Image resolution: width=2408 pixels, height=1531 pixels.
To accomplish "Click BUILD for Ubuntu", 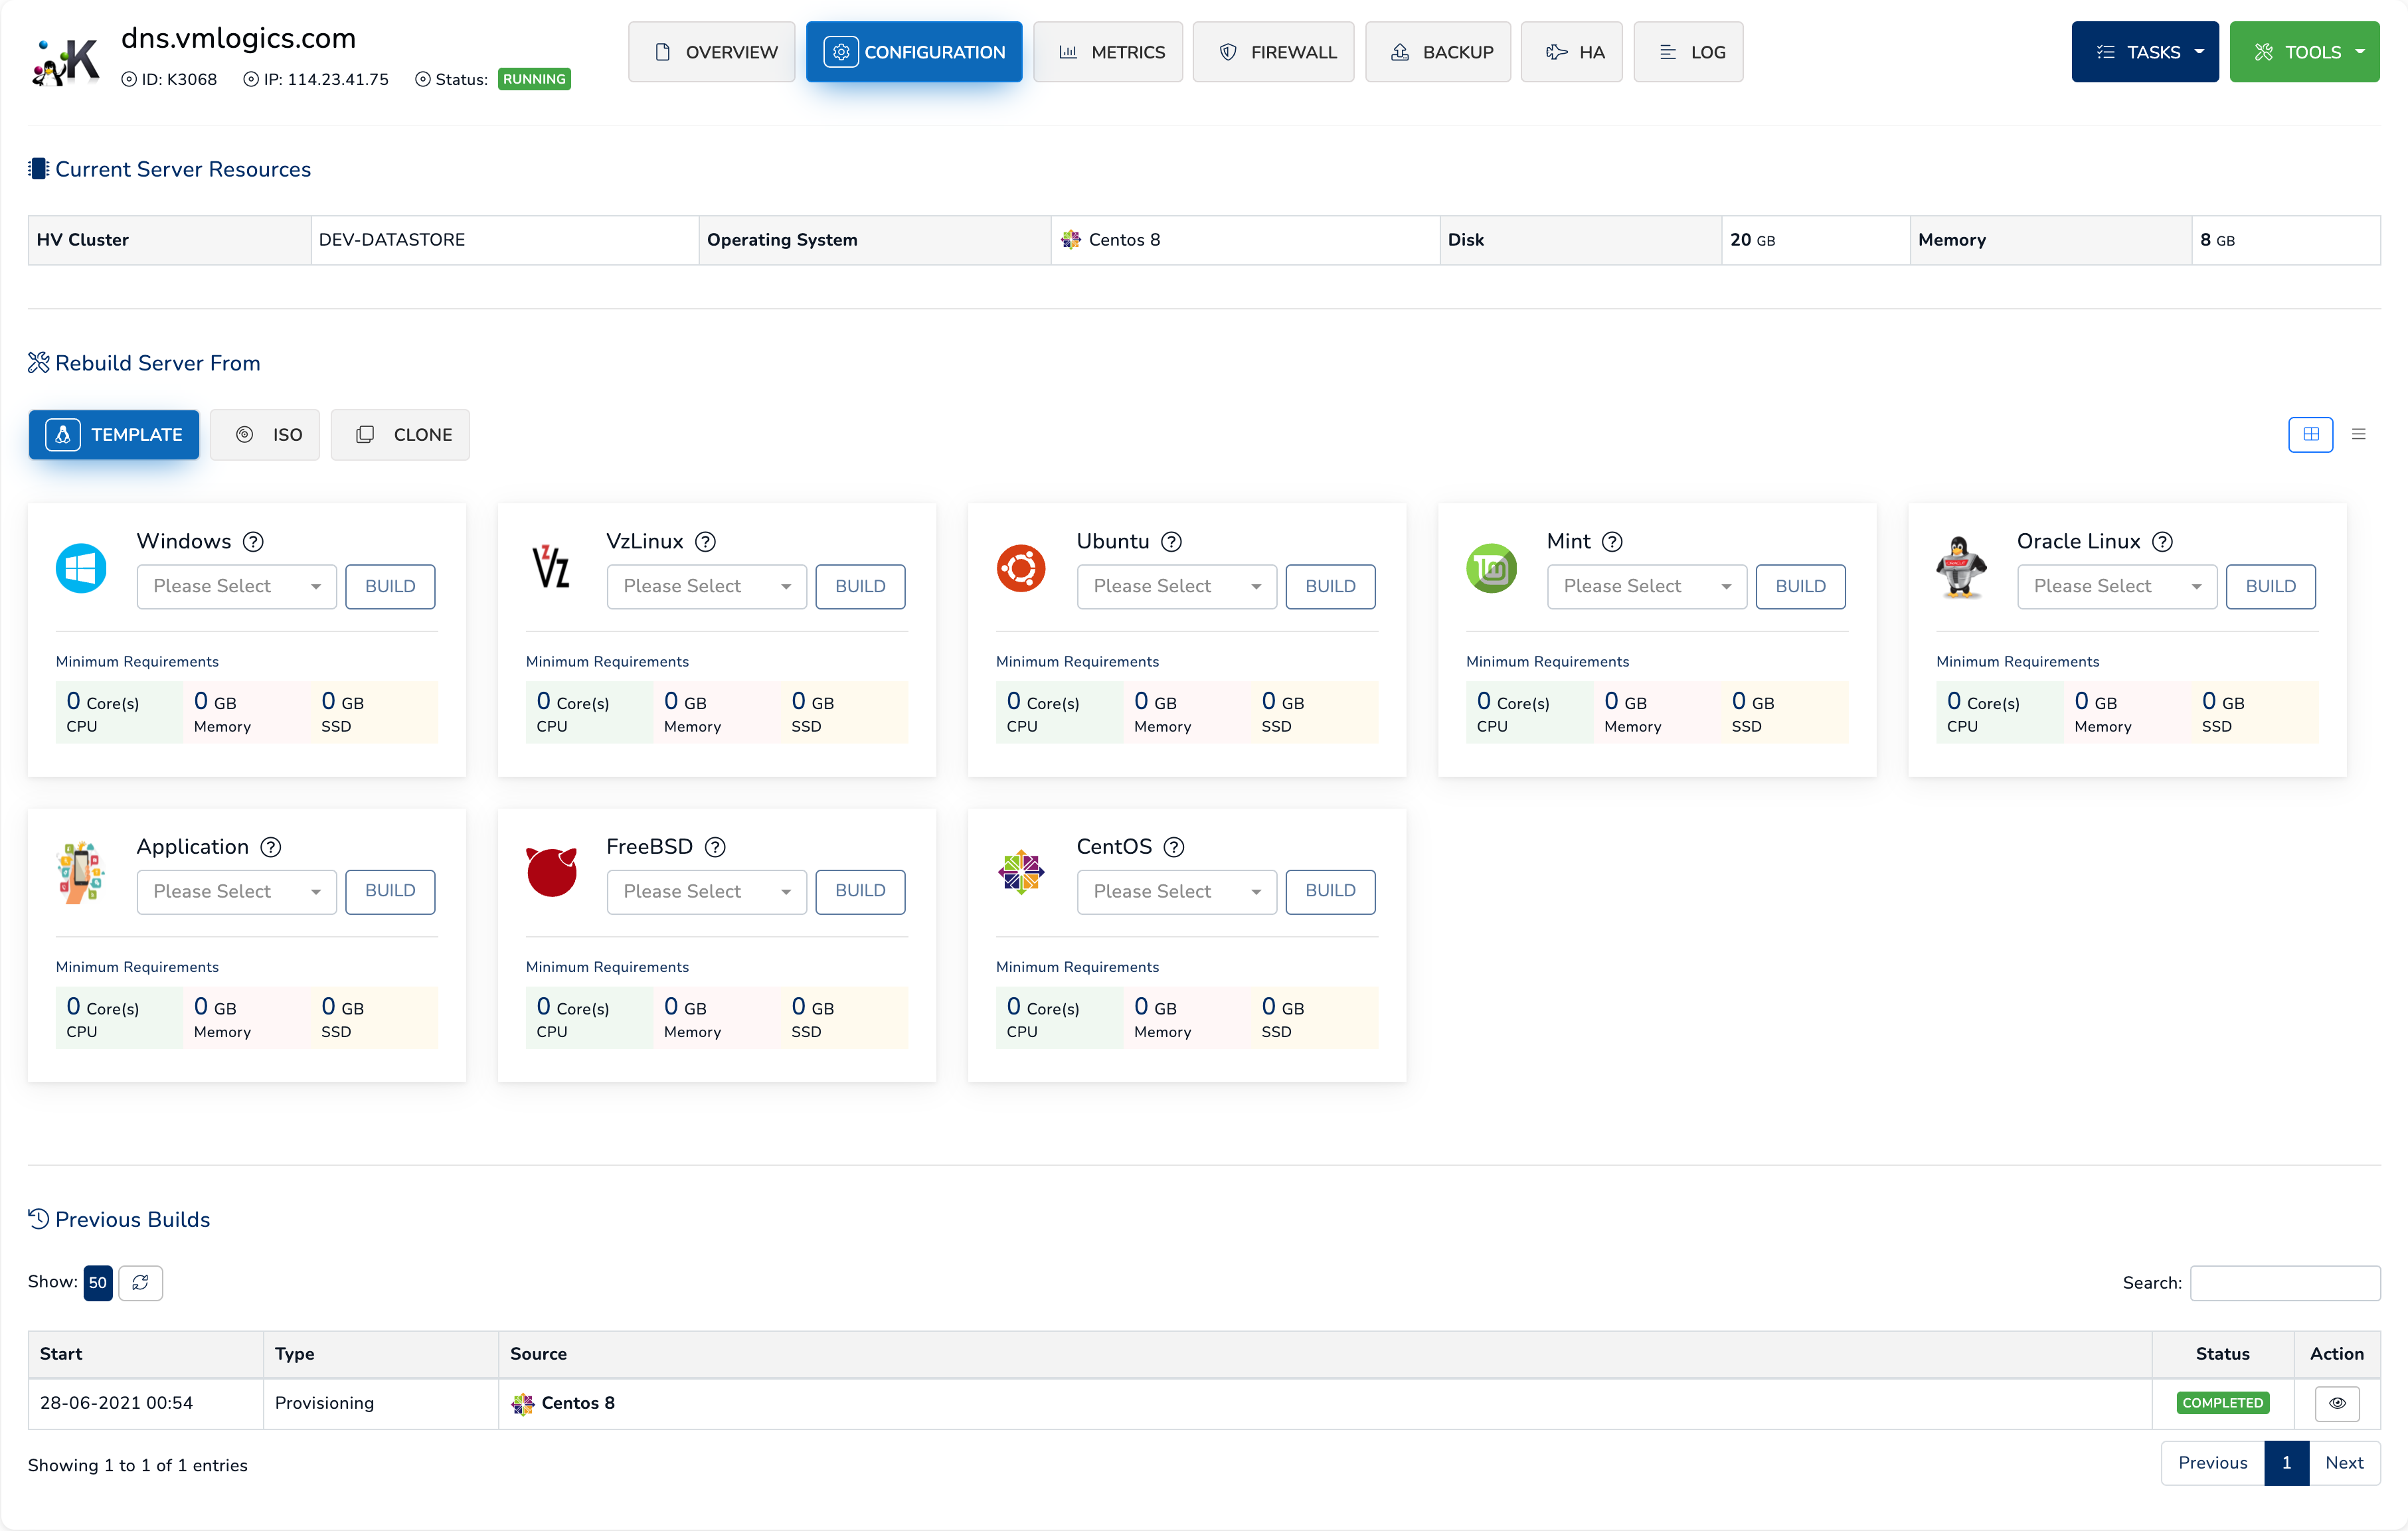I will (x=1330, y=586).
